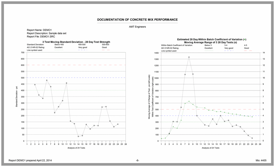Click the Mix: 4405 footer label
This screenshot has width=275, height=167.
tap(261, 160)
